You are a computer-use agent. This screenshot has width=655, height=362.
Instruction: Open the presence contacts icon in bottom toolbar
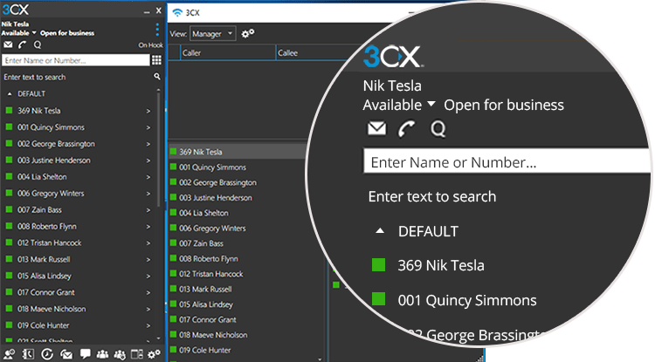(10, 354)
